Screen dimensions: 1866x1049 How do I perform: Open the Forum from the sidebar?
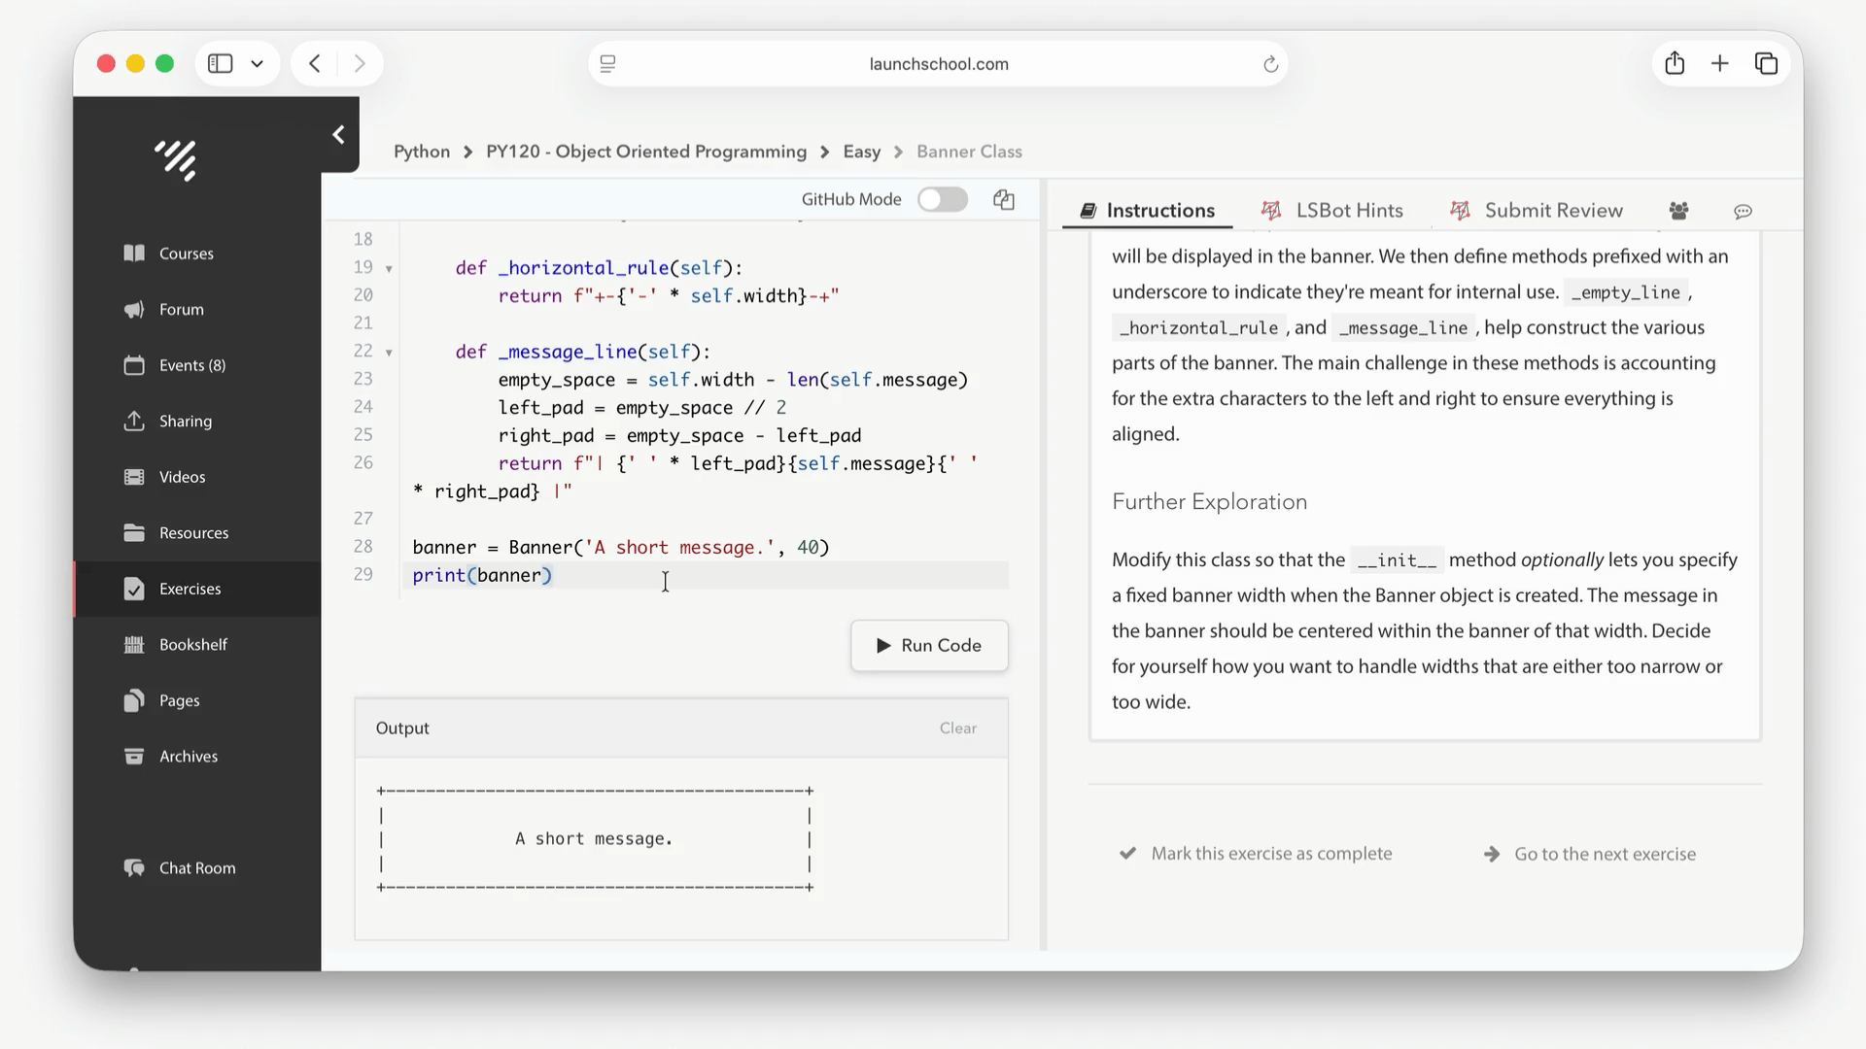click(180, 309)
